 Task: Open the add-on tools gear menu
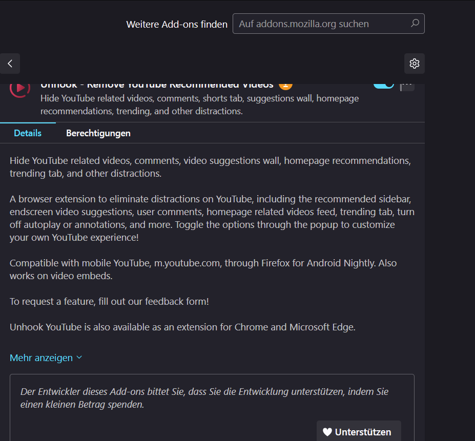coord(414,64)
